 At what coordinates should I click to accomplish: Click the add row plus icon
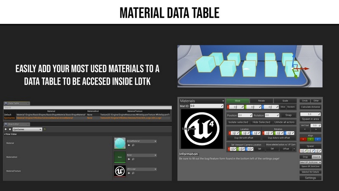(5, 129)
